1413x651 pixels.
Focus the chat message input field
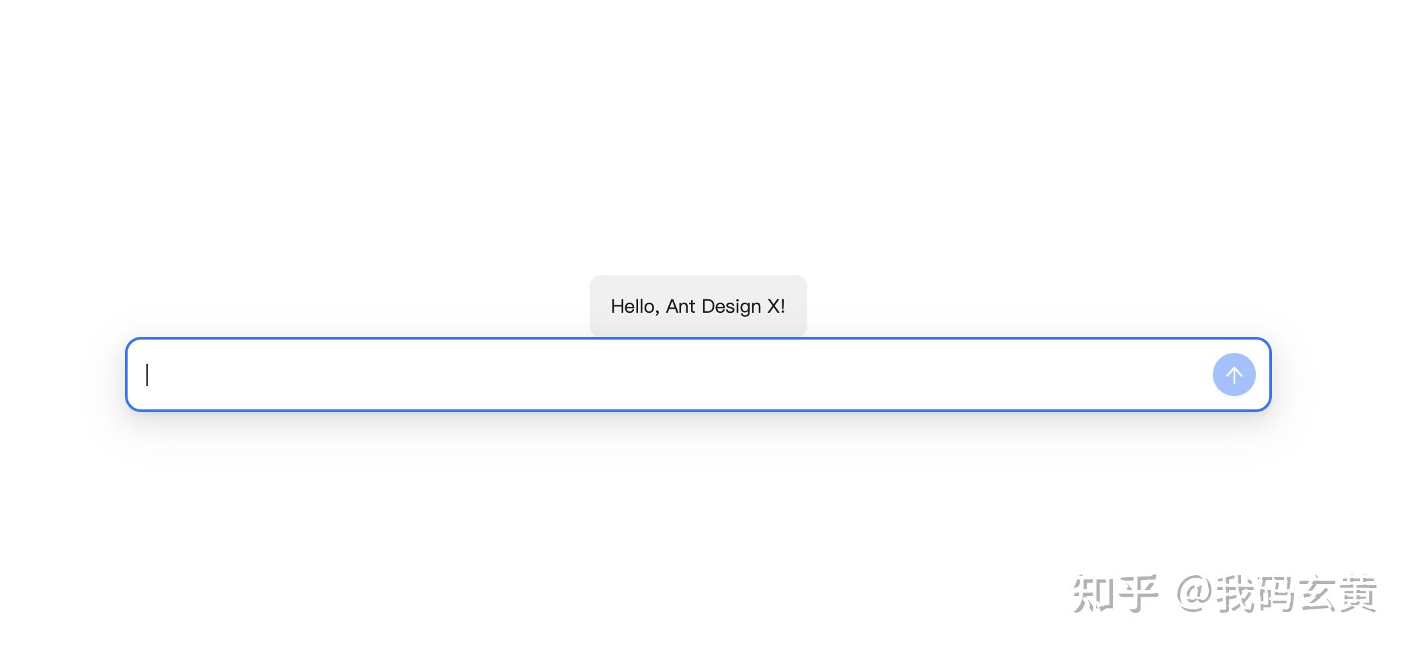coord(672,374)
